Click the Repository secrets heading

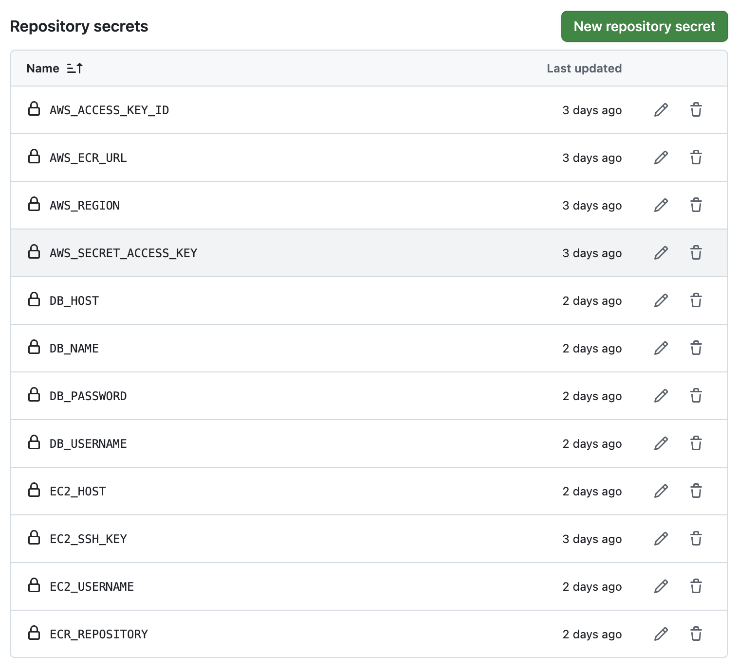80,26
